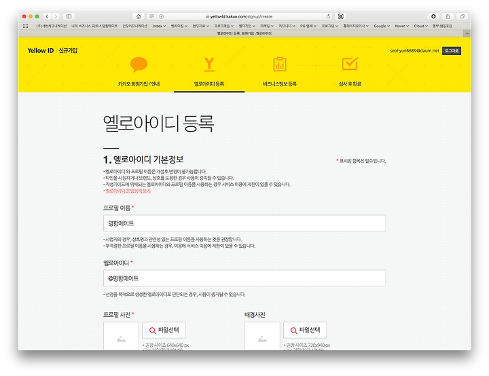489x376 pixels.
Task: Click the Yellow ID logo
Action: (x=40, y=50)
